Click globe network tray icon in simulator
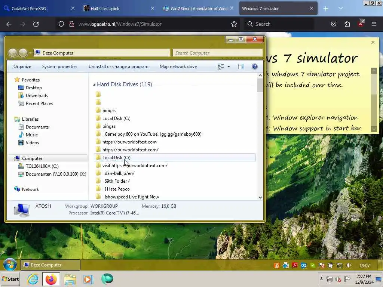 tap(285, 265)
